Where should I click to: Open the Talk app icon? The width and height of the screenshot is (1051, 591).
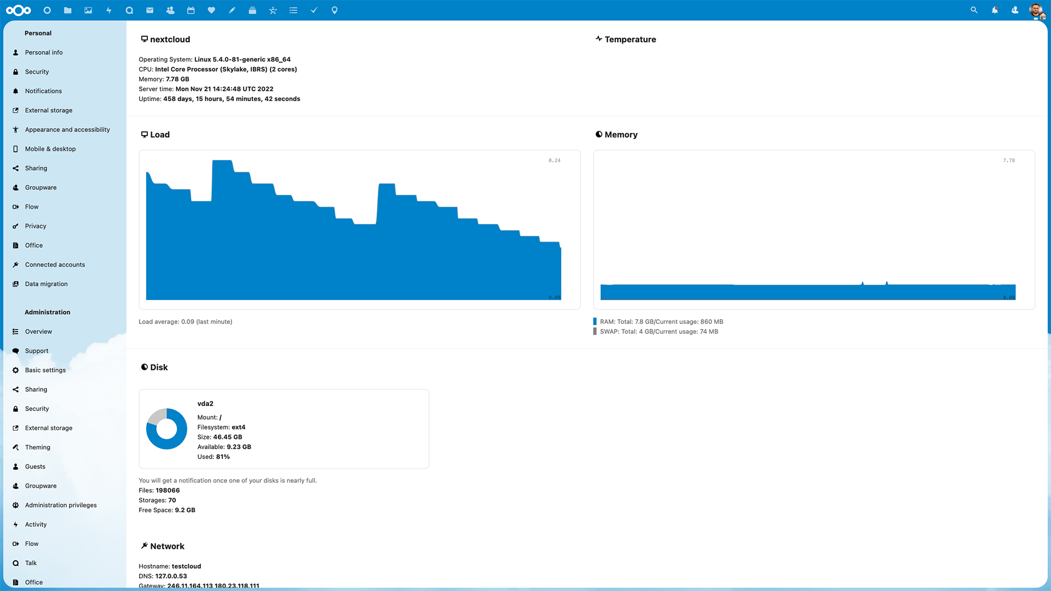click(x=129, y=10)
